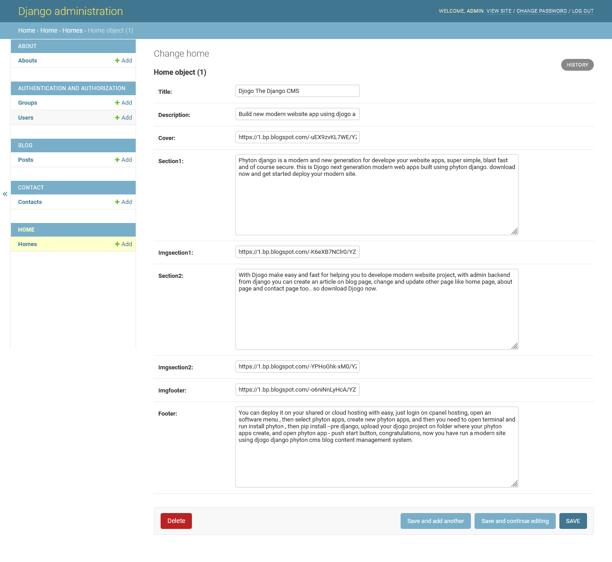The image size is (612, 562).
Task: Open the Contacts model link
Action: [x=30, y=202]
